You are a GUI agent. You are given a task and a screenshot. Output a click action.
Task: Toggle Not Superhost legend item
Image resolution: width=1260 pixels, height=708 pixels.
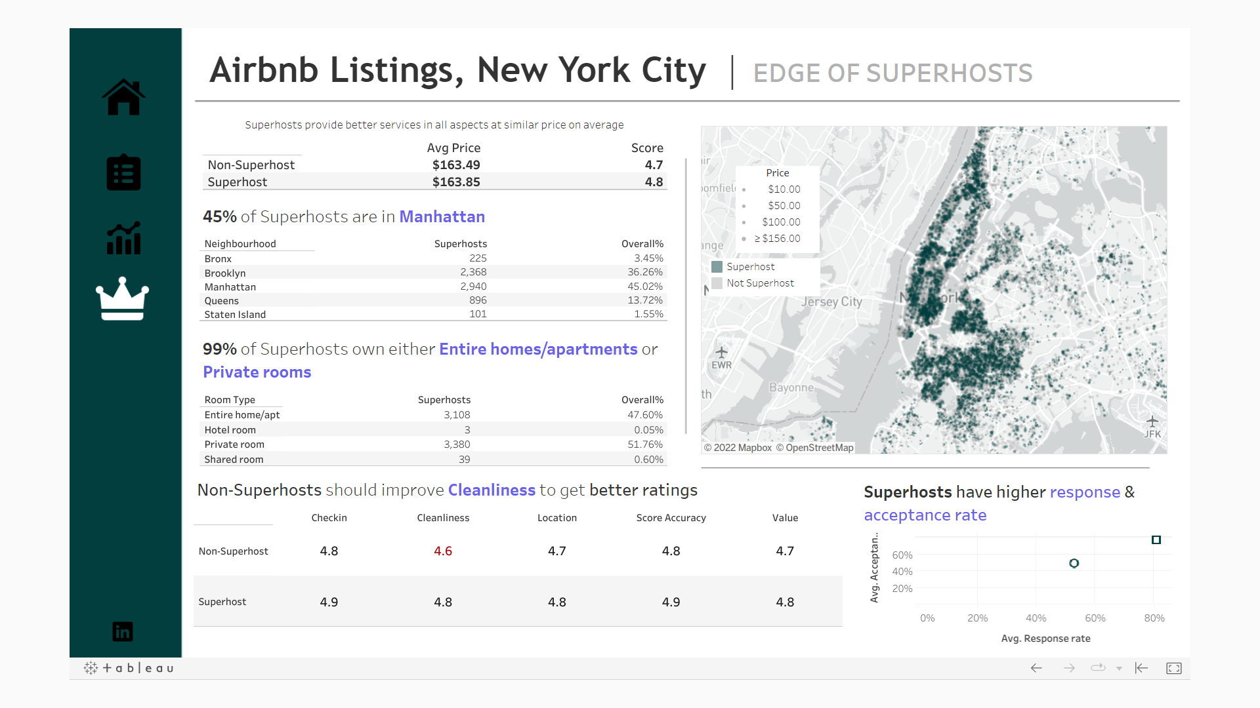(760, 283)
